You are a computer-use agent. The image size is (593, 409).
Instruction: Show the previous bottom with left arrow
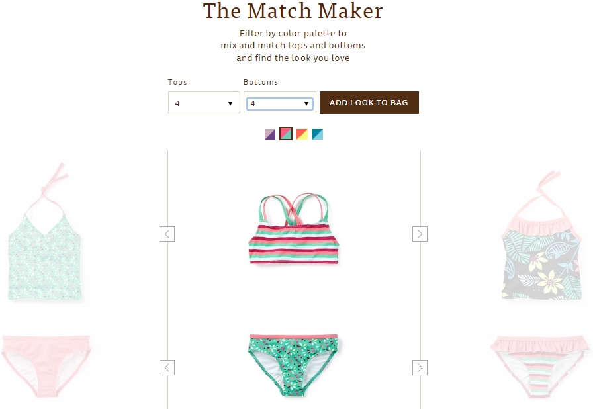[x=167, y=367]
